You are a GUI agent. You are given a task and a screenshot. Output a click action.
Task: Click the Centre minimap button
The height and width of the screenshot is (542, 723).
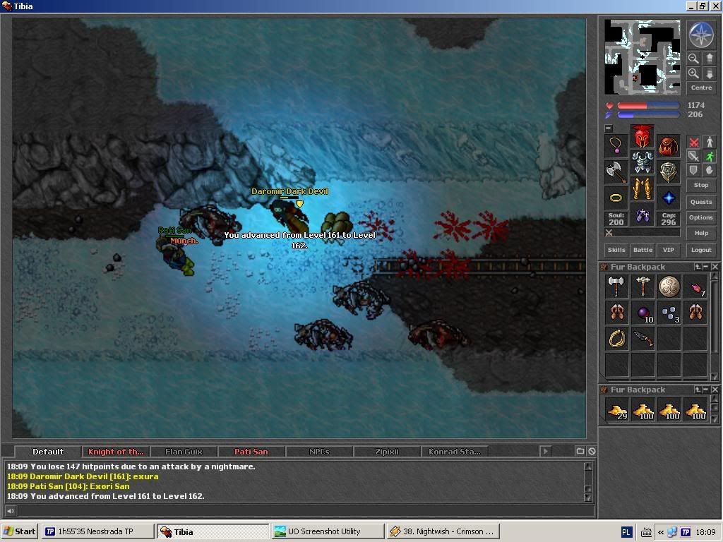pyautogui.click(x=701, y=88)
